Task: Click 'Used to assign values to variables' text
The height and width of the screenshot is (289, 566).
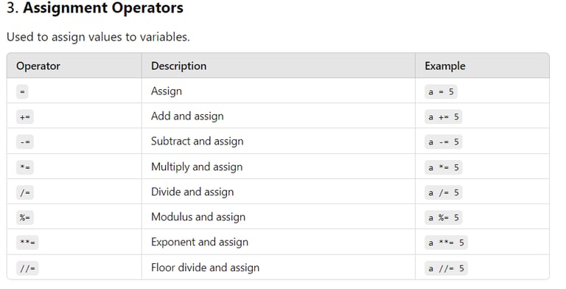Action: pyautogui.click(x=98, y=37)
